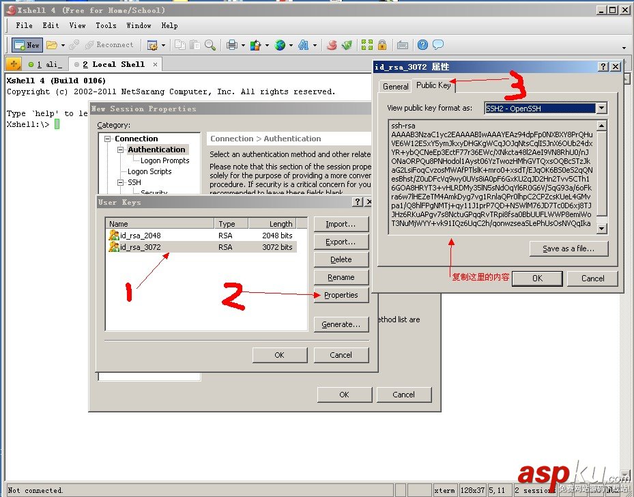Screen dimensions: 634x497
Task: Open the public key format dropdown
Action: click(602, 108)
